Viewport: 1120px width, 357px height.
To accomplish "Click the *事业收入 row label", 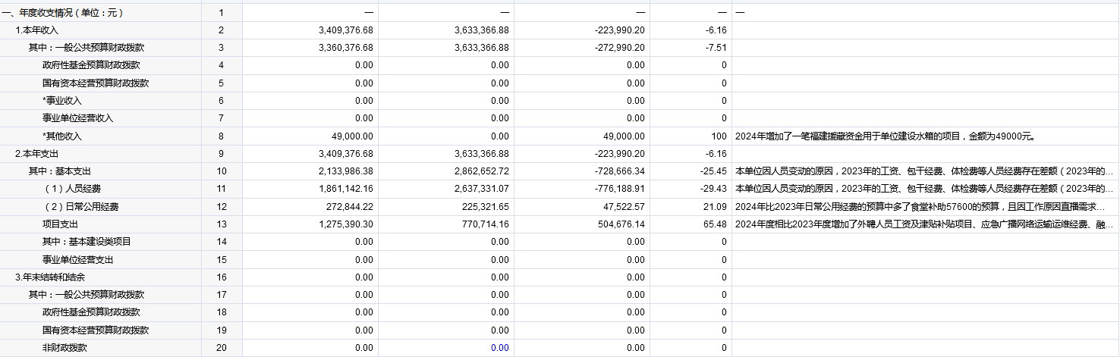I will pyautogui.click(x=62, y=100).
